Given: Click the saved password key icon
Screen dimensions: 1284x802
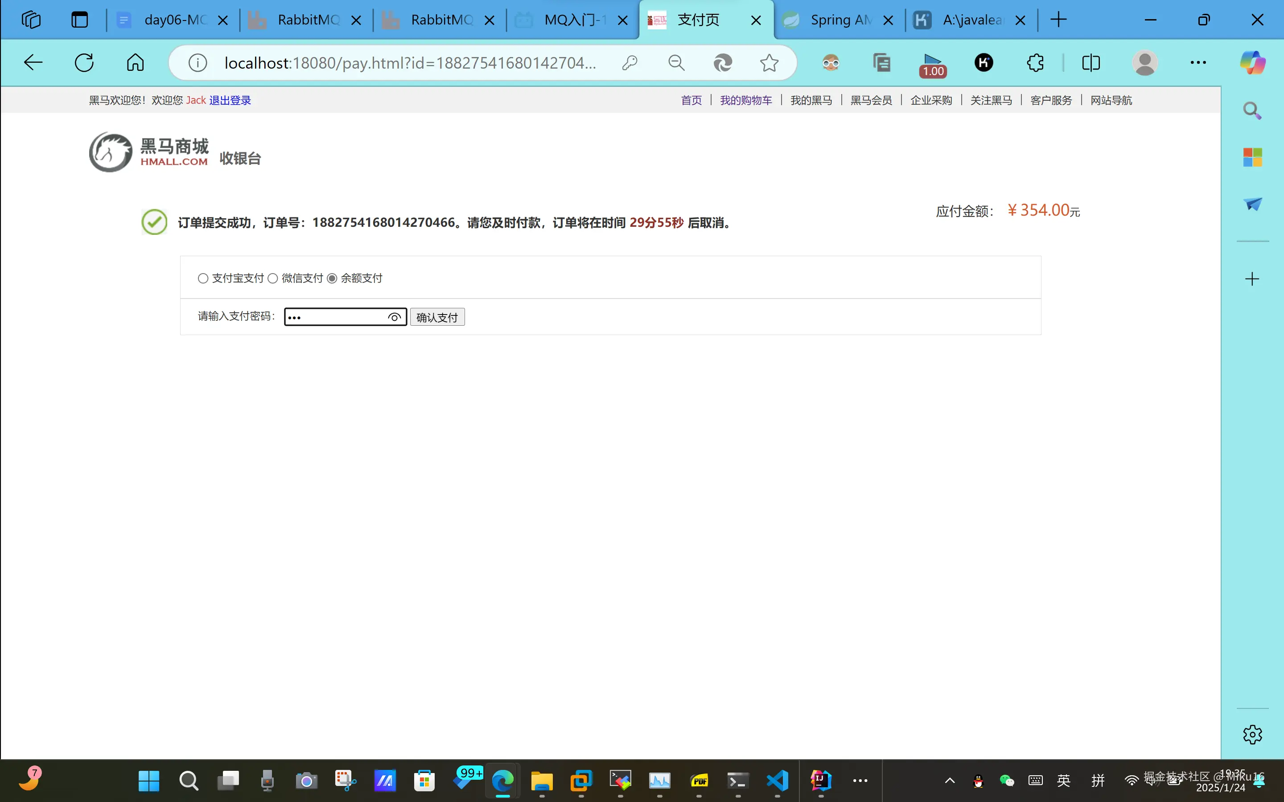Looking at the screenshot, I should [x=630, y=62].
